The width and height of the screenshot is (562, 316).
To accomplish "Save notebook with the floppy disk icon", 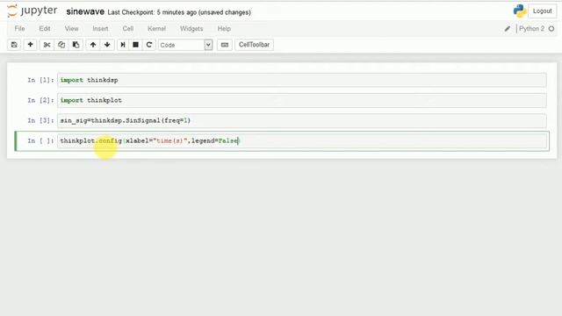I will (14, 45).
